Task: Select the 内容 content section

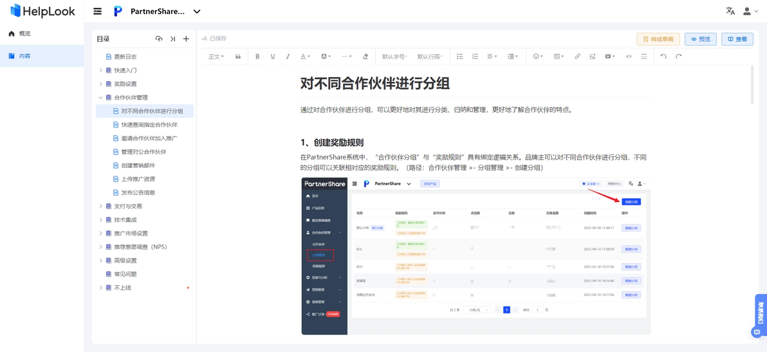Action: pyautogui.click(x=42, y=56)
